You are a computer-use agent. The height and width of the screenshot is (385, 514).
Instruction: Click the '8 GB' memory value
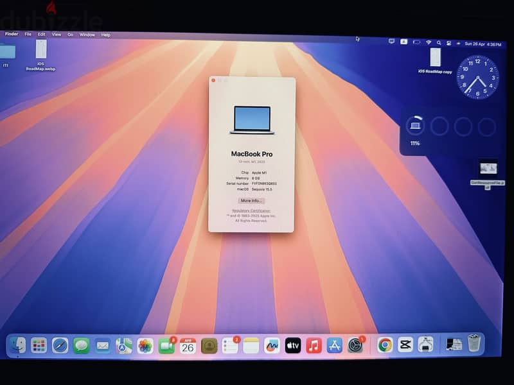pyautogui.click(x=256, y=178)
